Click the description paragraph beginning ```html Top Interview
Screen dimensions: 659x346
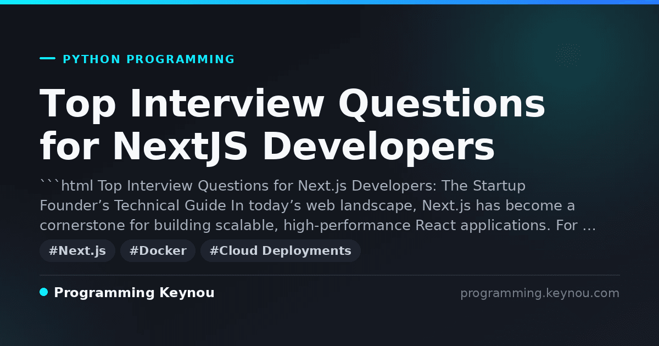pos(318,205)
